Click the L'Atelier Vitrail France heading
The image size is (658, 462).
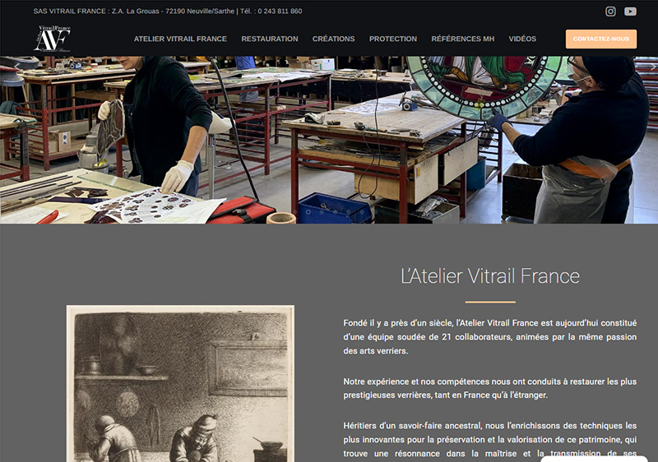coord(490,276)
